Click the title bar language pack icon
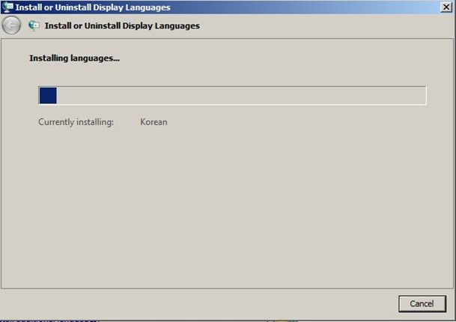Screen dimensions: 456x322 [7, 7]
